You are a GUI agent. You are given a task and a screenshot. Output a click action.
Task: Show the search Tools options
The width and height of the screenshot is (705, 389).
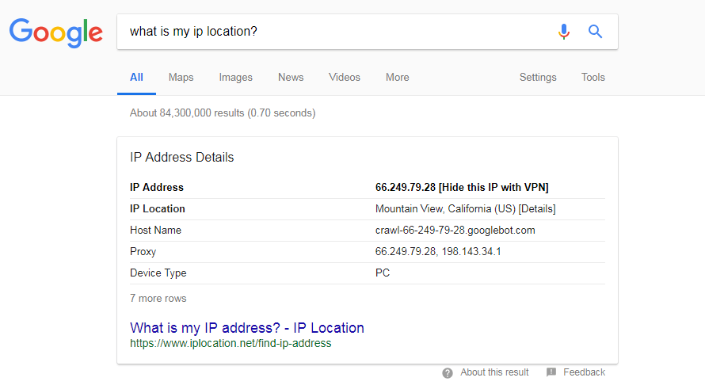tap(593, 78)
